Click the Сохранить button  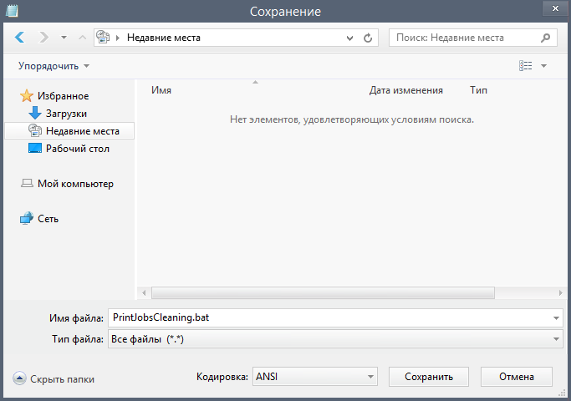[429, 377]
